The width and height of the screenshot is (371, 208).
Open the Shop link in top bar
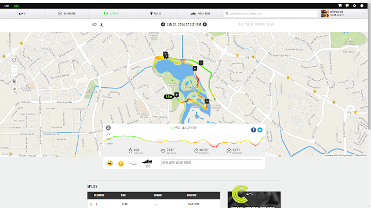(x=7, y=6)
